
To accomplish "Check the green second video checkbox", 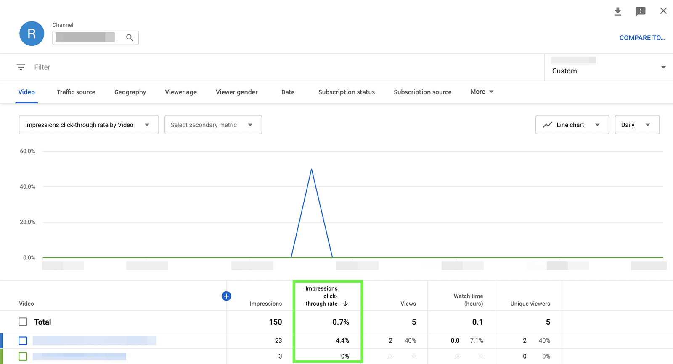I will click(x=23, y=356).
